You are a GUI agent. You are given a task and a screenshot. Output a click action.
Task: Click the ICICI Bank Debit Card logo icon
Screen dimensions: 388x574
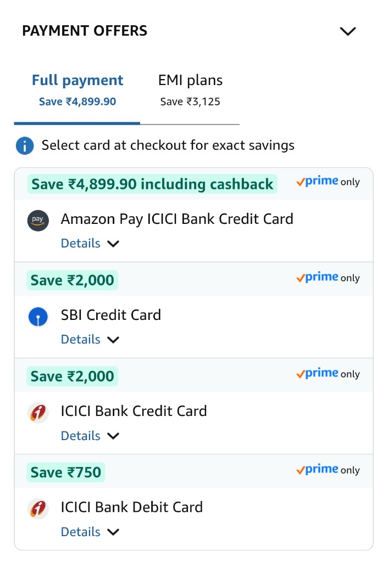coord(38,509)
